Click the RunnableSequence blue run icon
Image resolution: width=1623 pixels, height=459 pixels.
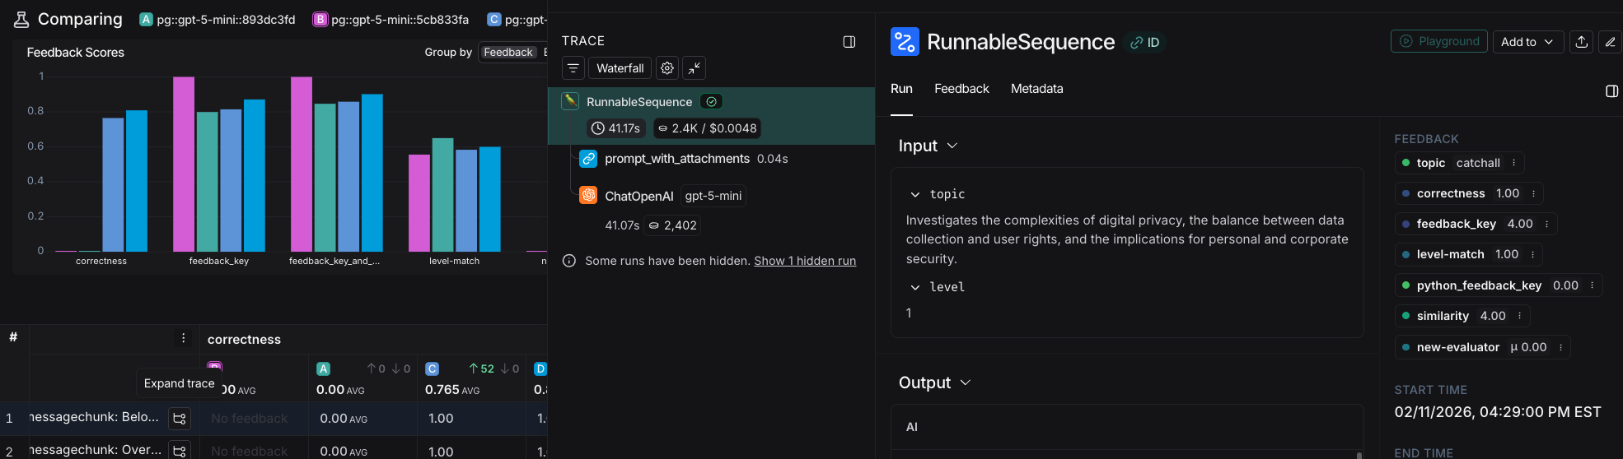905,42
